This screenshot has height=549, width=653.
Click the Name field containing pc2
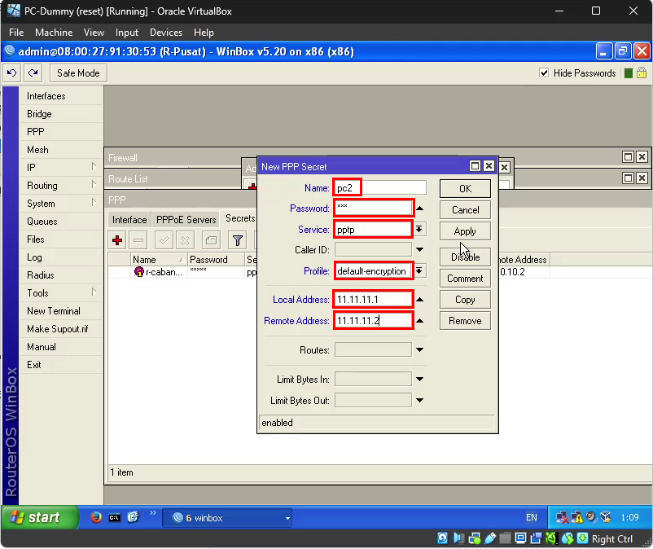pos(380,188)
